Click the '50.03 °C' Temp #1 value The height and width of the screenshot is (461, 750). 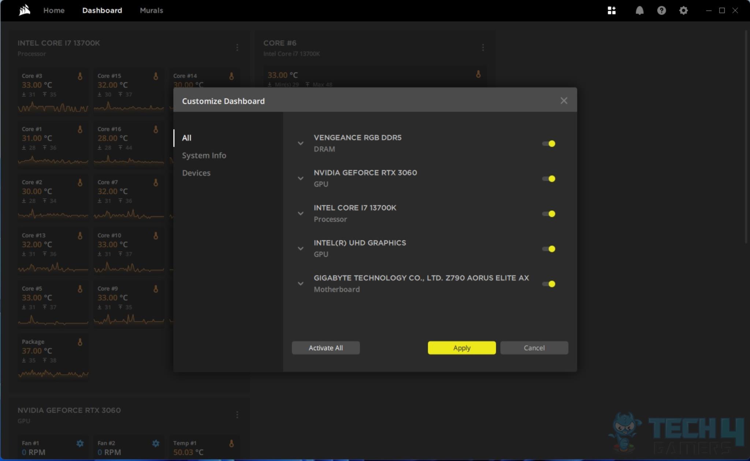tap(188, 452)
